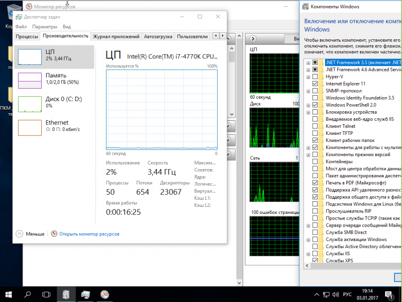Enable the SNMP-протокол checkbox
This screenshot has width=402, height=302.
(315, 91)
